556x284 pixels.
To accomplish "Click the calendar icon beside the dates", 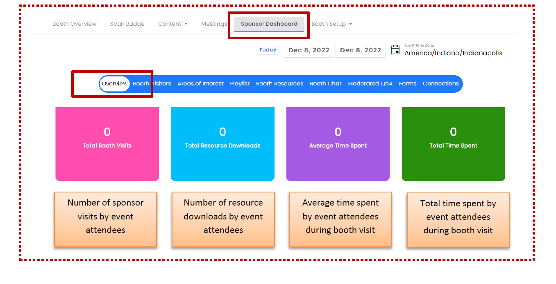I will coord(395,50).
